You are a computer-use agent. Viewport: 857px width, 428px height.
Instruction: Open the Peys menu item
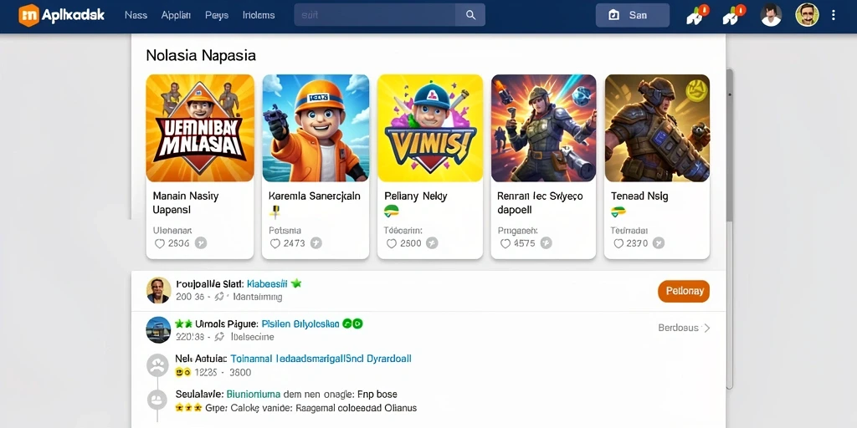(217, 15)
